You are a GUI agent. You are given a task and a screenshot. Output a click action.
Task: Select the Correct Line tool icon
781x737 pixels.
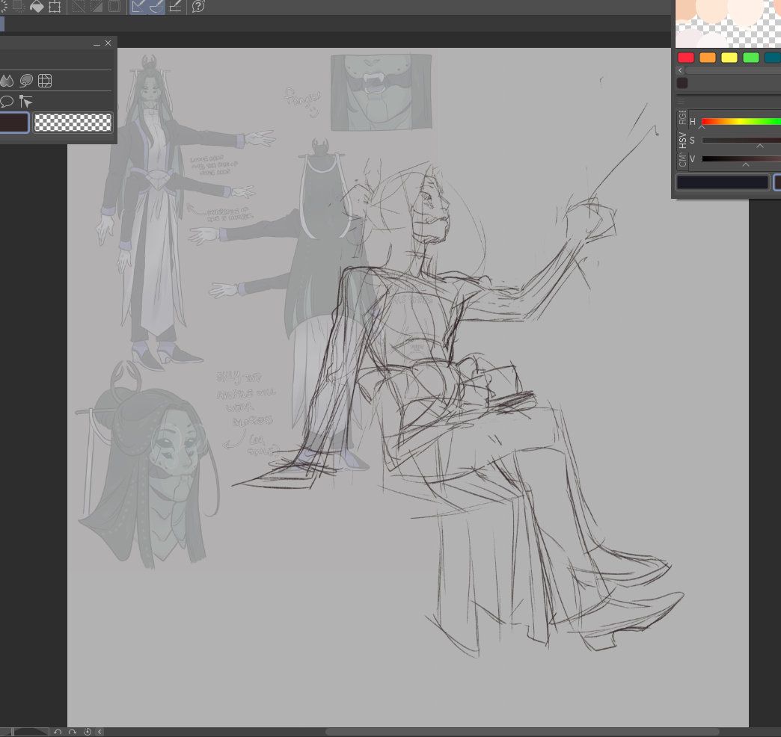pos(26,102)
